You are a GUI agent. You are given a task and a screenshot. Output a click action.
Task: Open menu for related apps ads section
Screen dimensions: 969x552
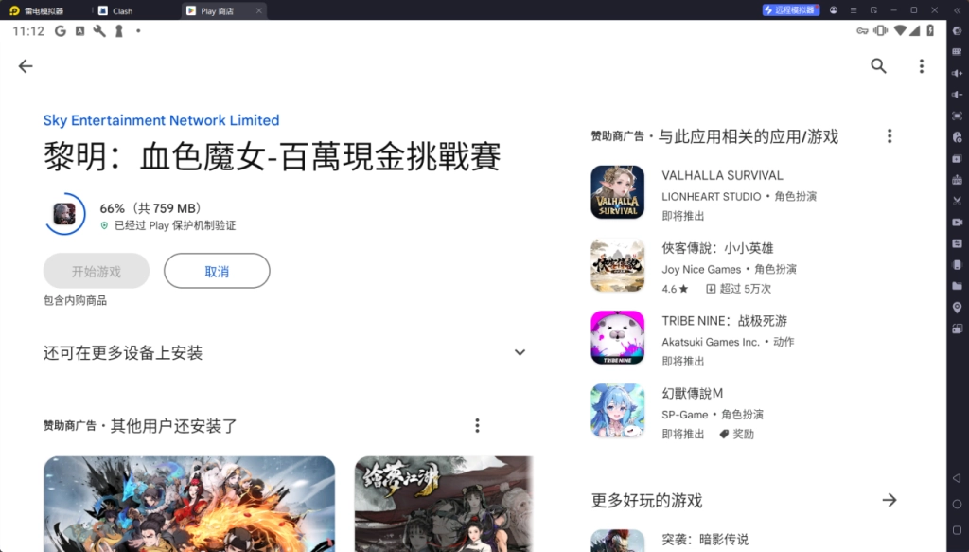click(890, 136)
